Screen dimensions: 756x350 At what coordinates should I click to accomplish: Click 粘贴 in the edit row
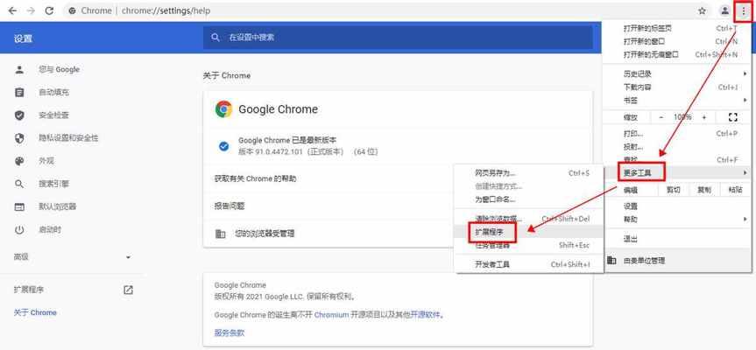point(735,190)
